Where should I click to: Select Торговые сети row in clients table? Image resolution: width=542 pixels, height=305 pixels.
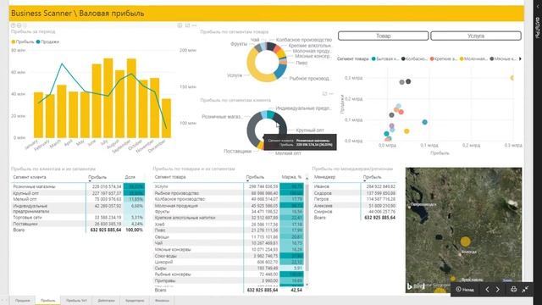click(x=78, y=218)
